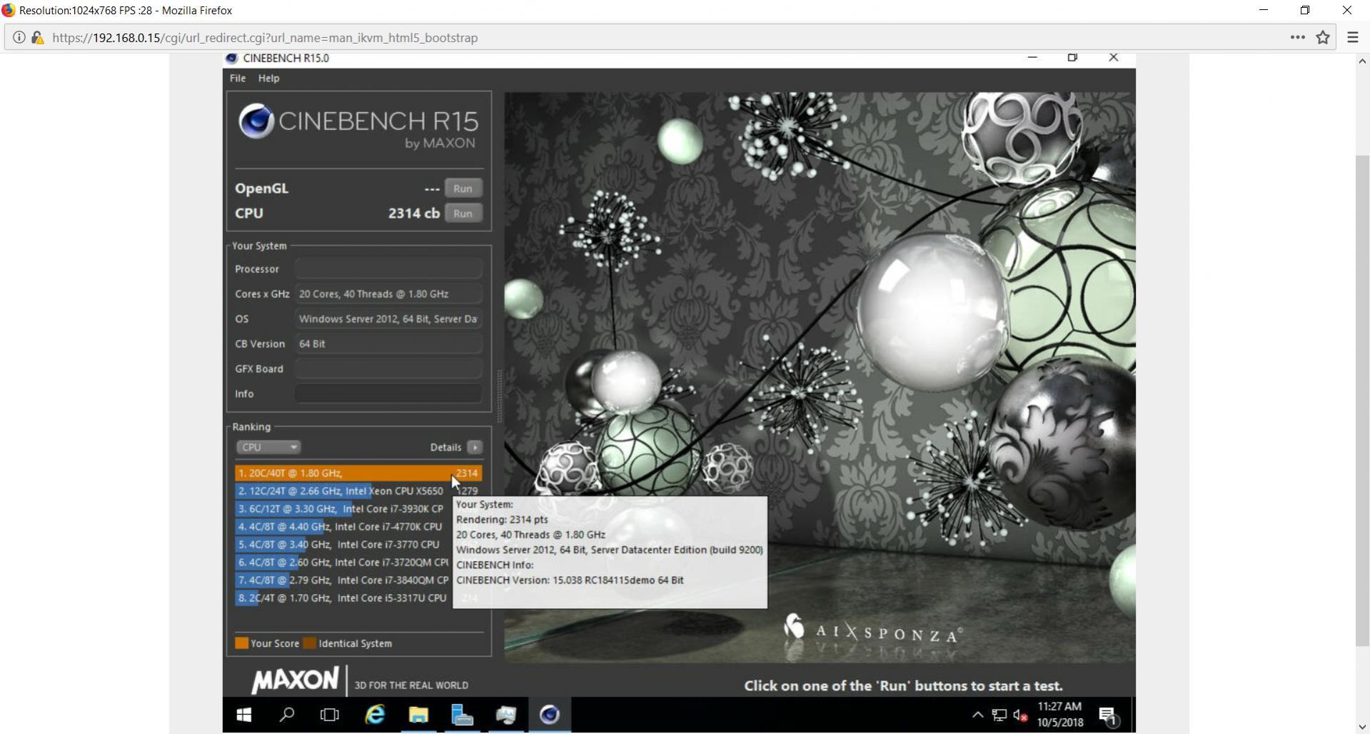1370x734 pixels.
Task: Open Task View on the taskbar
Action: click(330, 715)
